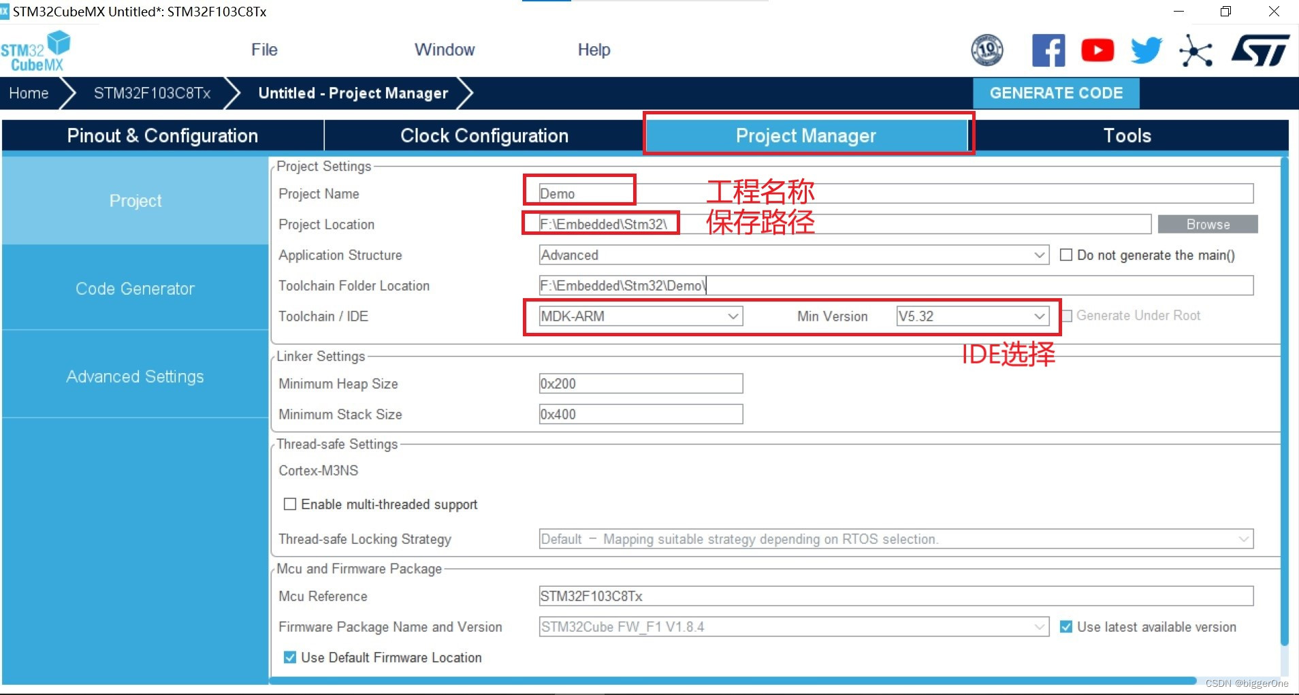Open the File menu
The image size is (1299, 695).
point(264,50)
